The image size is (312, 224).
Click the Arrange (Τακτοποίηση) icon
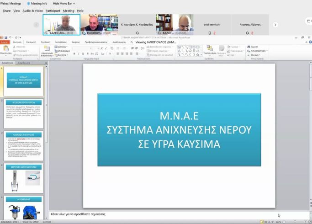tap(210, 49)
